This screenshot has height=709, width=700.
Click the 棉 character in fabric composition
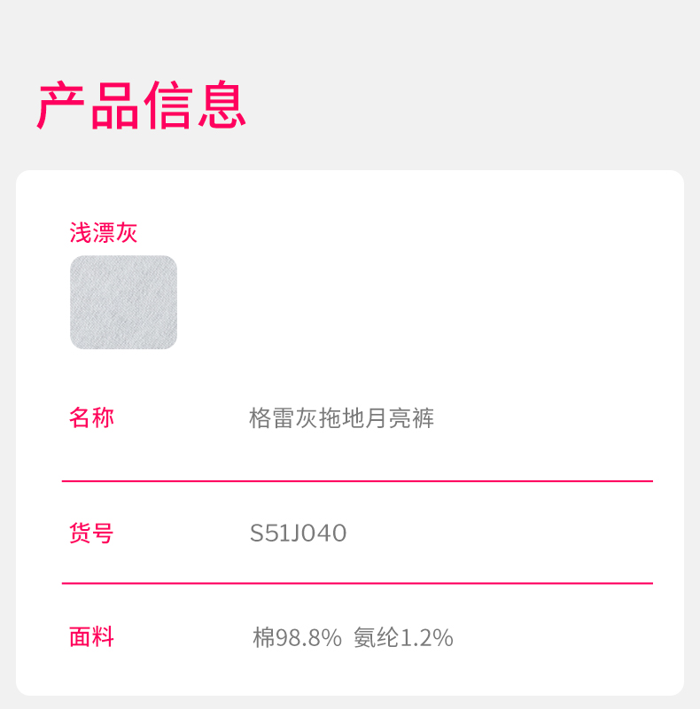point(263,637)
